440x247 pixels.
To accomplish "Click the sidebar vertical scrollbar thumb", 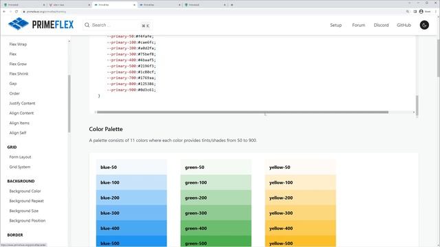I will [69, 104].
